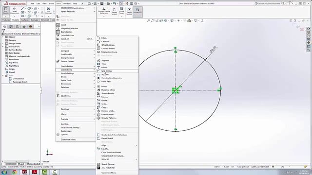Viewport: 312px width, 175px height.
Task: Click the Quick Snaps icon
Action: click(121, 11)
